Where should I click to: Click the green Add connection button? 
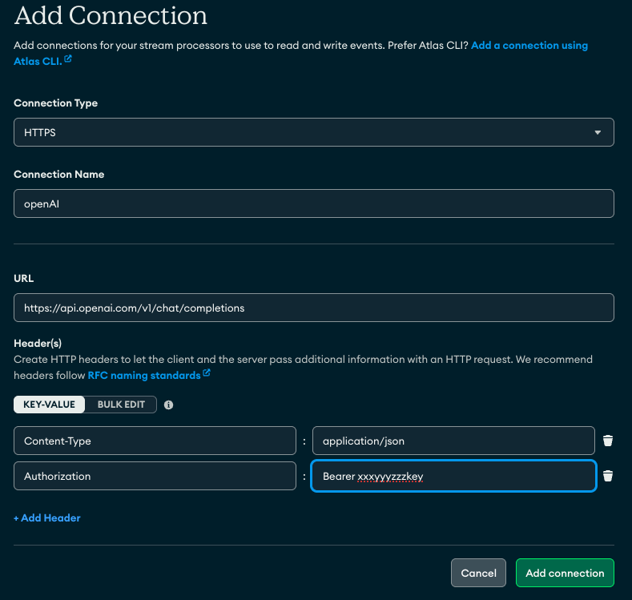pos(565,573)
